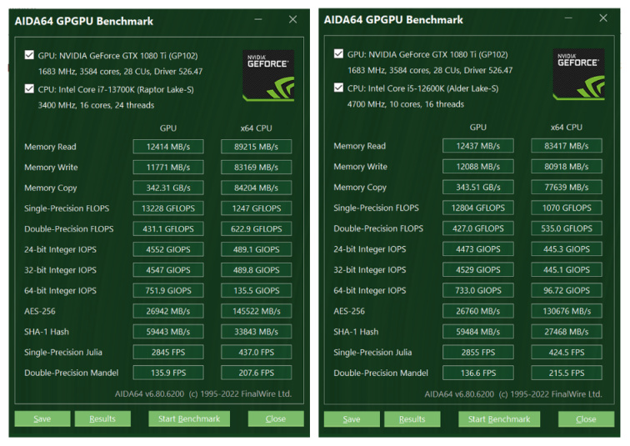This screenshot has width=630, height=446.
Task: Click GeForce logo in the i7-13700K window
Action: click(268, 75)
